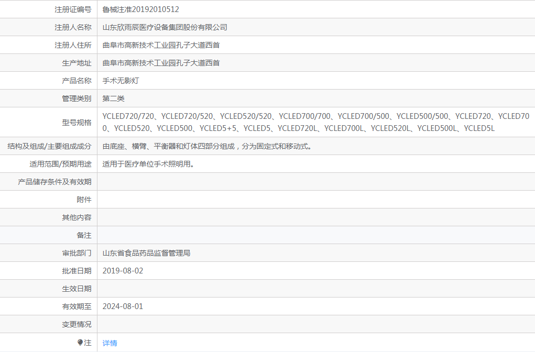
Task: Click the 详情 link in the bottom row
Action: [110, 343]
